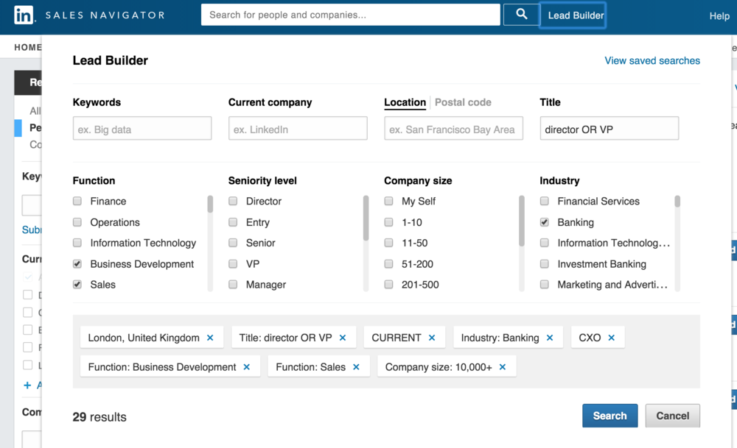
Task: Click the Keywords input field
Action: coord(142,128)
